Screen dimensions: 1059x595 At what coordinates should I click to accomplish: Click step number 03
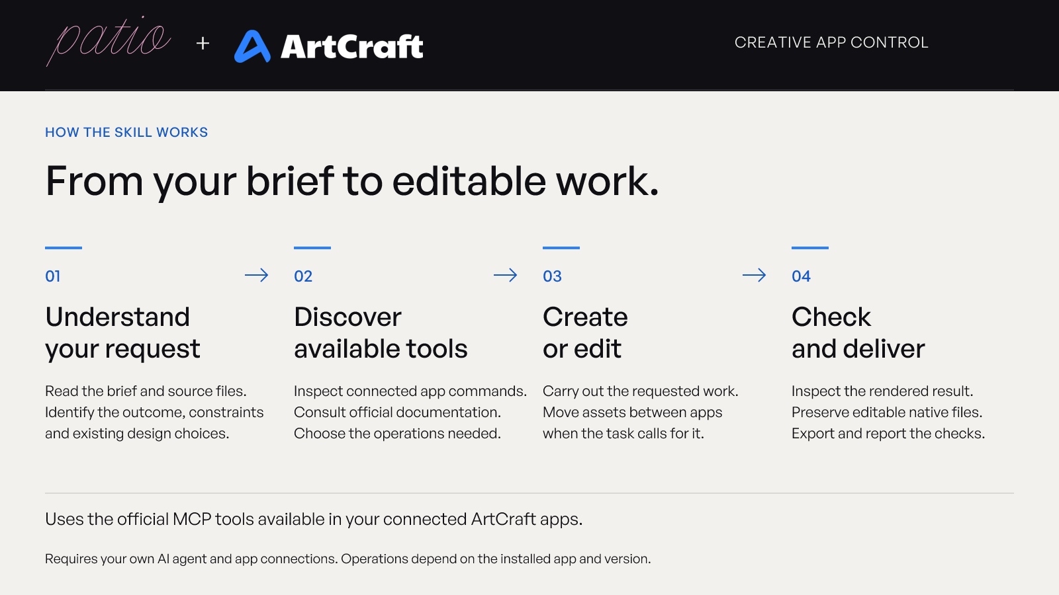pyautogui.click(x=552, y=276)
